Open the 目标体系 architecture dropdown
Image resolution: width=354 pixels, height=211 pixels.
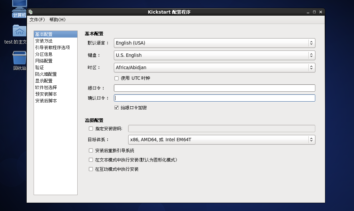(222, 140)
